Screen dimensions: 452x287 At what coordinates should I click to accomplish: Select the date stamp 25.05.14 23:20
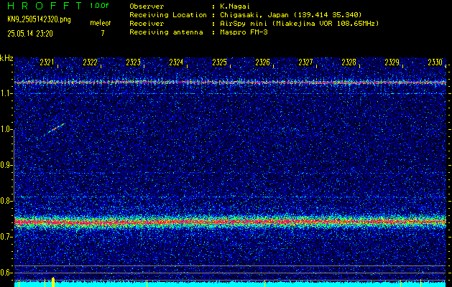[x=30, y=34]
